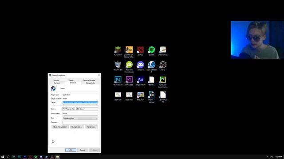The height and width of the screenshot is (159, 284).
Task: Click the Shortcut key field
Action: pyautogui.click(x=80, y=114)
